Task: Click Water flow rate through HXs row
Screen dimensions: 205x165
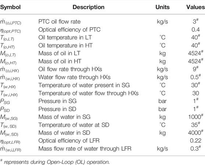Action: click(102, 77)
